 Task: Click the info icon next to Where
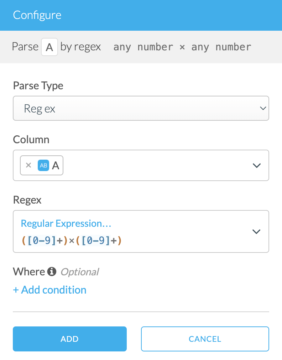51,271
